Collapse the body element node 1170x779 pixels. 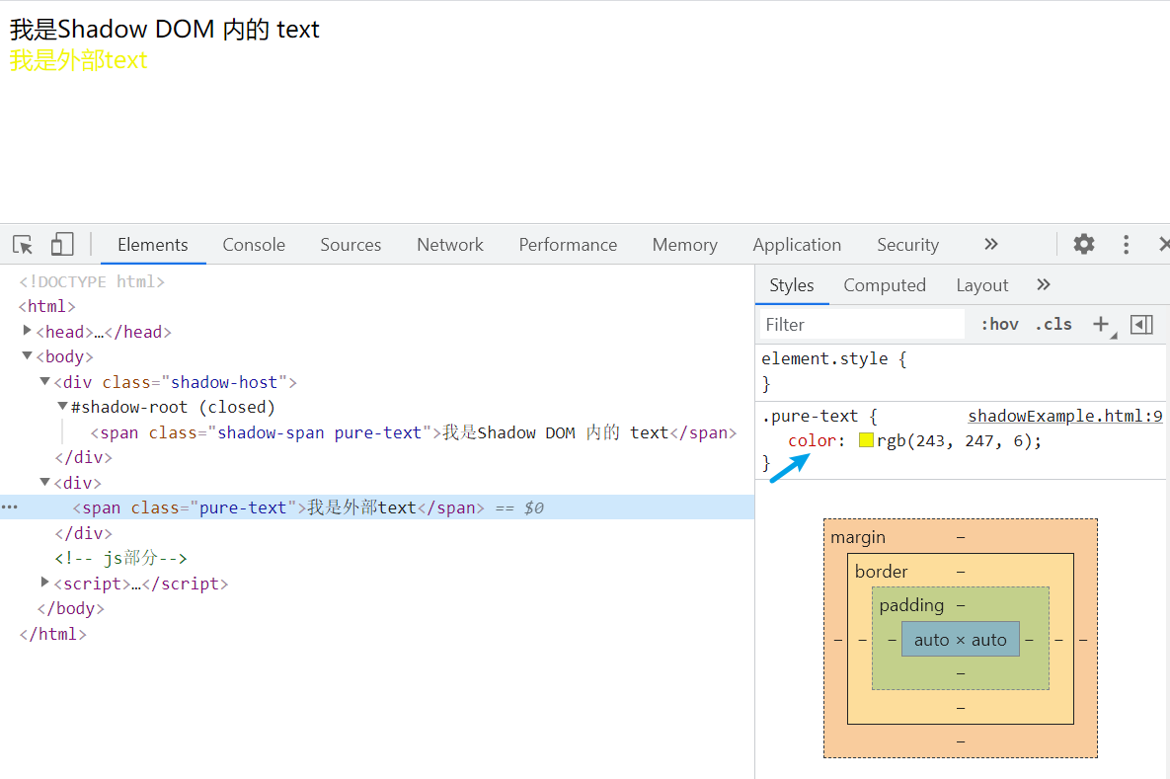(27, 355)
